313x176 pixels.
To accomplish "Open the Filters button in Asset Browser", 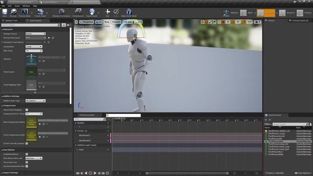I will click(x=268, y=124).
